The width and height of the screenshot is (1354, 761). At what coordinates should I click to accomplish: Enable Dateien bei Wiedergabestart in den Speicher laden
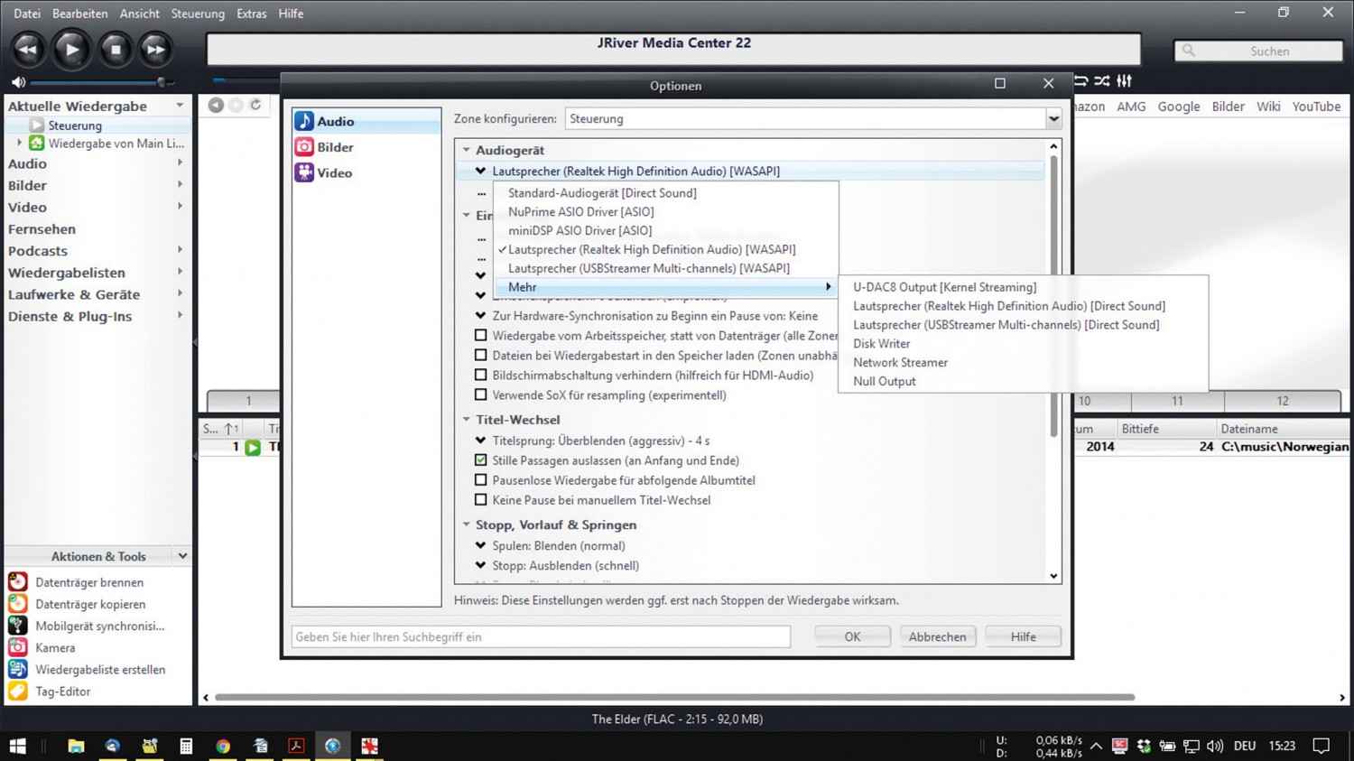pos(480,355)
